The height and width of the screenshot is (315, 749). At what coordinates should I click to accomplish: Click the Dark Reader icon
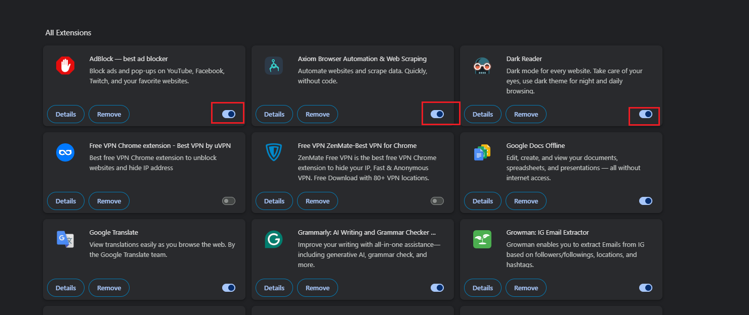(482, 66)
